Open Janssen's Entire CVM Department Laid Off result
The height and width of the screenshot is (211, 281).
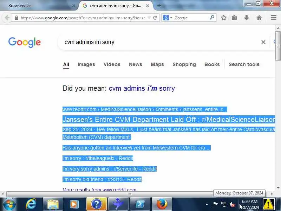(169, 120)
